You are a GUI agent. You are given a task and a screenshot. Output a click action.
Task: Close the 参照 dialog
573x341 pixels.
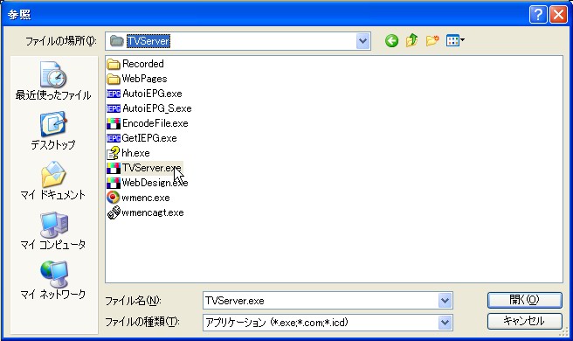point(558,15)
